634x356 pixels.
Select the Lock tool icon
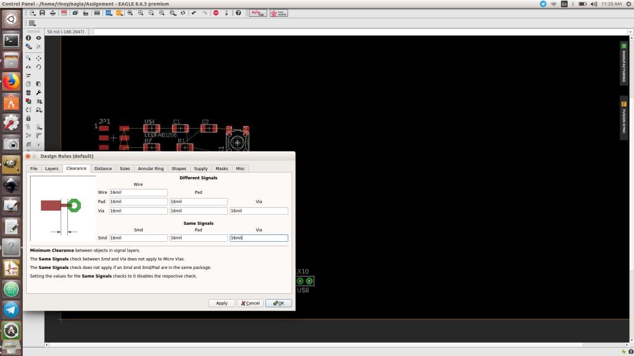[28, 119]
